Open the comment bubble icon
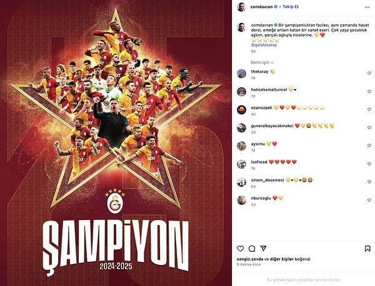Screen dimensions: 375x286 click(252, 249)
